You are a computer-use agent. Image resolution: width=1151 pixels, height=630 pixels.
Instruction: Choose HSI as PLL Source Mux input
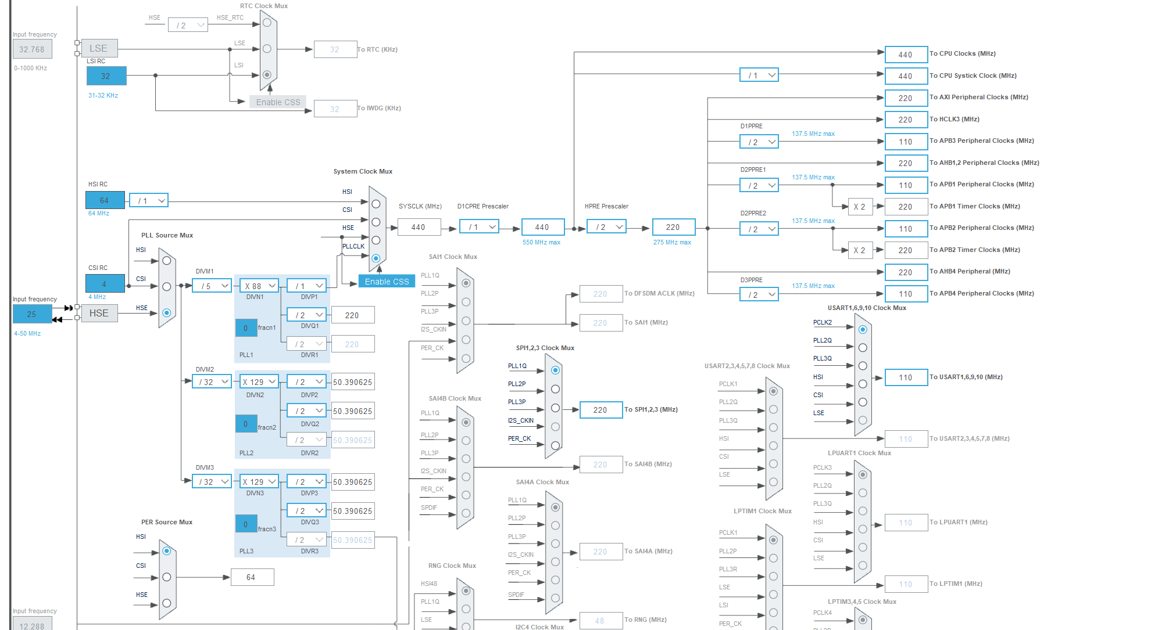[167, 261]
